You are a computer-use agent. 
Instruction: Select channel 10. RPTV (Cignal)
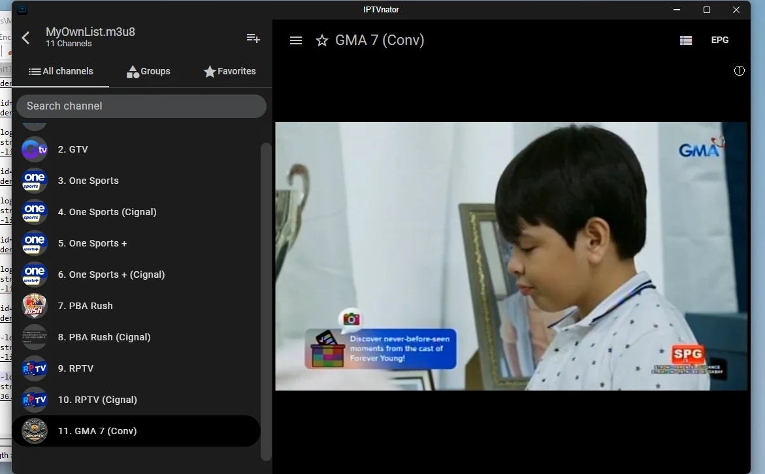137,400
